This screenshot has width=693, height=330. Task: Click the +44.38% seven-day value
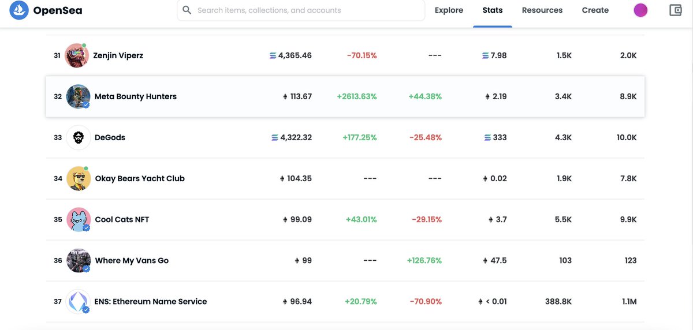(x=424, y=97)
